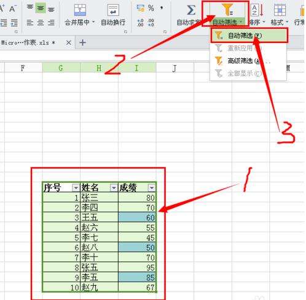The width and height of the screenshot is (306, 300).
Task: Select column I header
Action: [137, 68]
